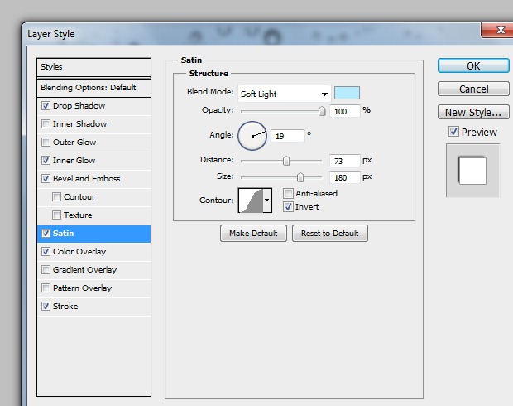
Task: Click the Size value field showing 180
Action: coord(345,177)
